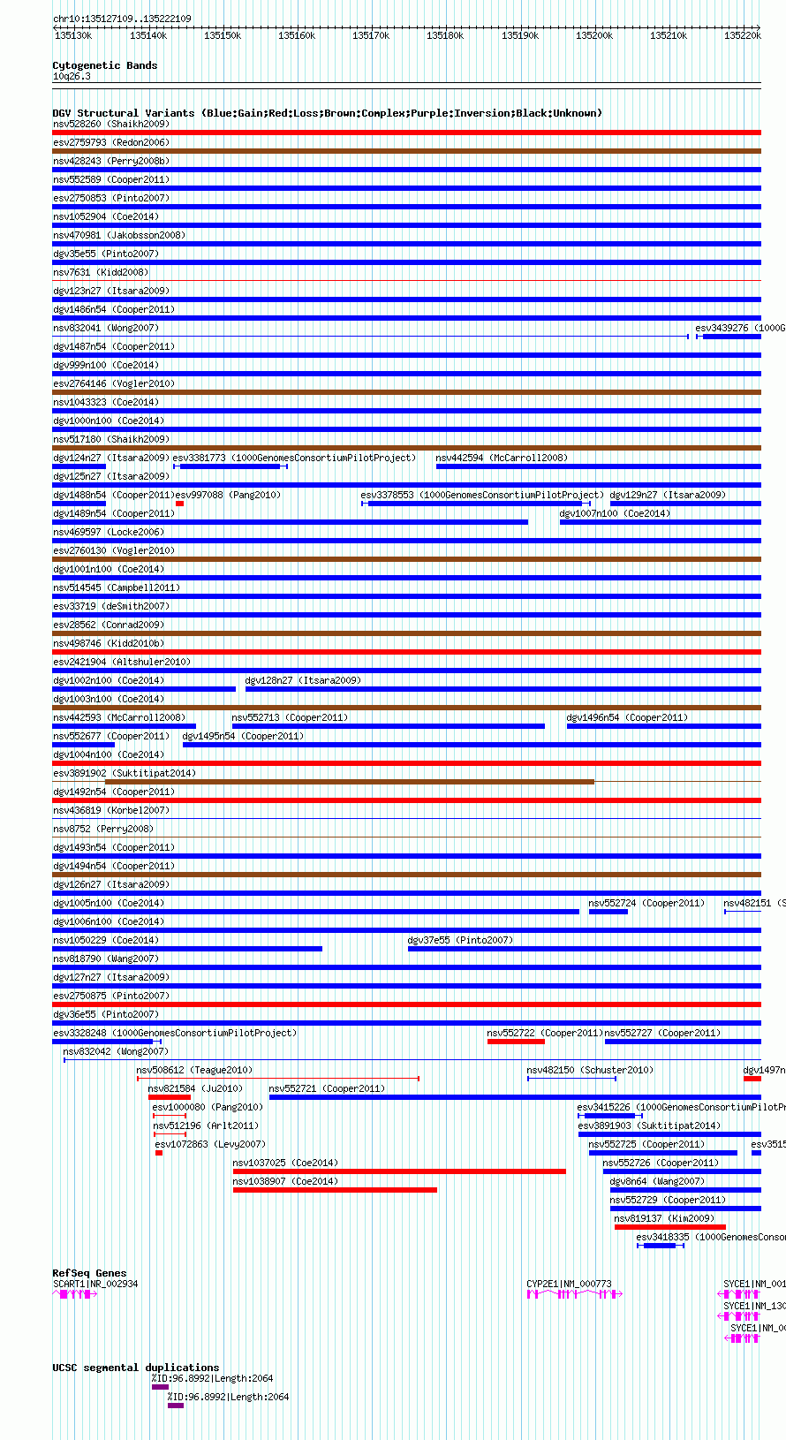Select esv2750853 (Pinto2007) track label
This screenshot has width=786, height=1440.
111,198
